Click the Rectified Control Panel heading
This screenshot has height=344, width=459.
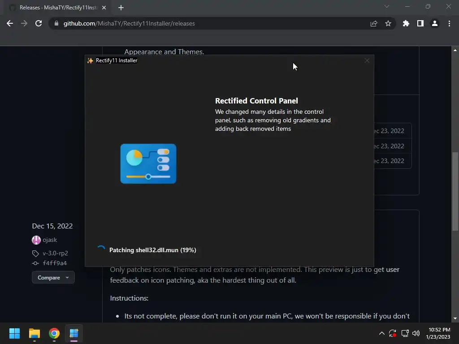(256, 101)
